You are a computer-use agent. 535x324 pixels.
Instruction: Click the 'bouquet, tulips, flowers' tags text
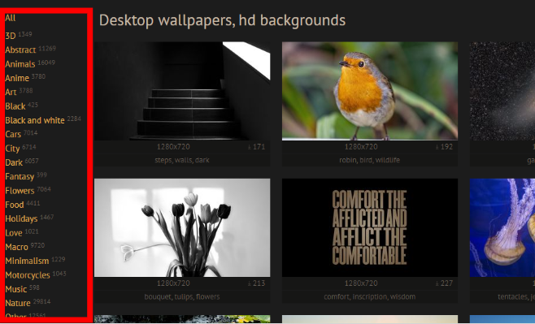(x=182, y=296)
